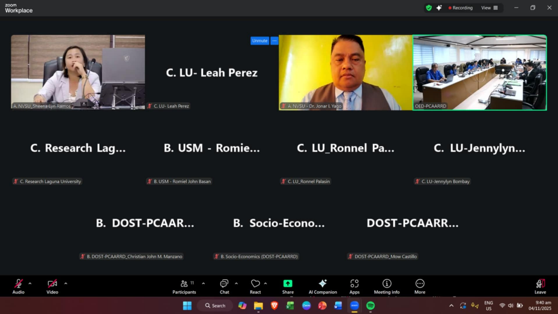Screen dimensions: 558x314
Task: Click the green encryption shield icon
Action: pyautogui.click(x=428, y=8)
